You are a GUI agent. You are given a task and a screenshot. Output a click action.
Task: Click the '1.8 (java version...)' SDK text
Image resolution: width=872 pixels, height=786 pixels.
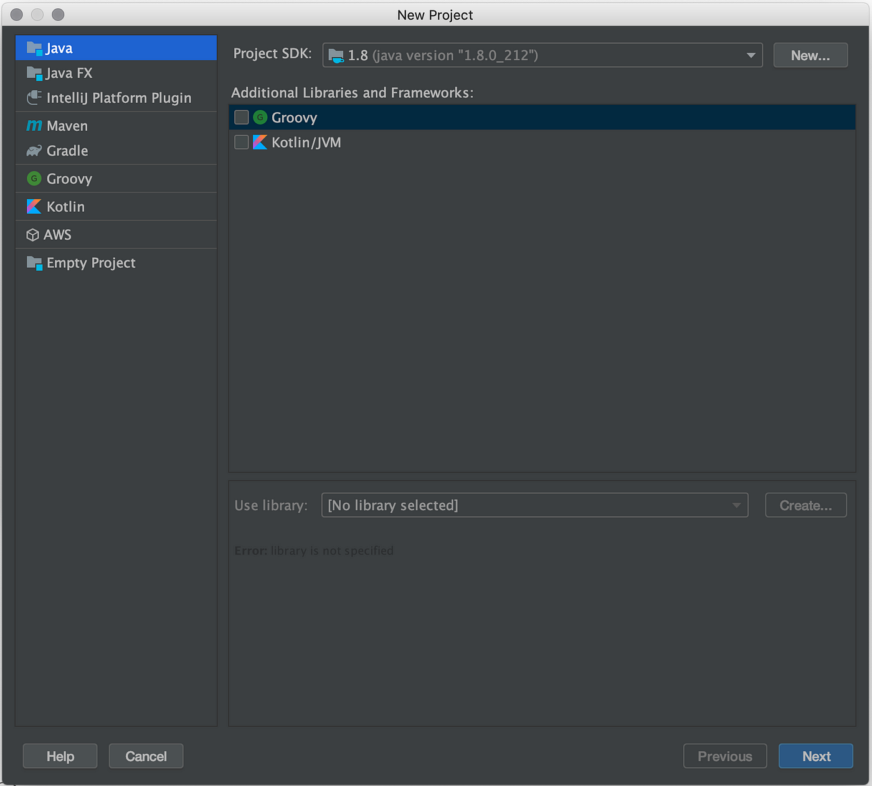(x=443, y=55)
